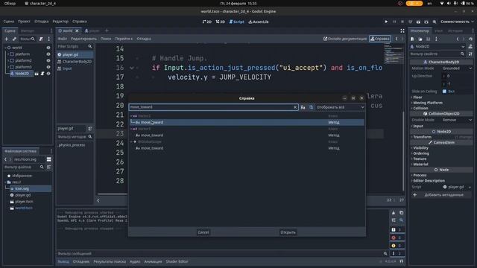Clear the move_toward search field
The image size is (477, 268).
[x=295, y=107]
